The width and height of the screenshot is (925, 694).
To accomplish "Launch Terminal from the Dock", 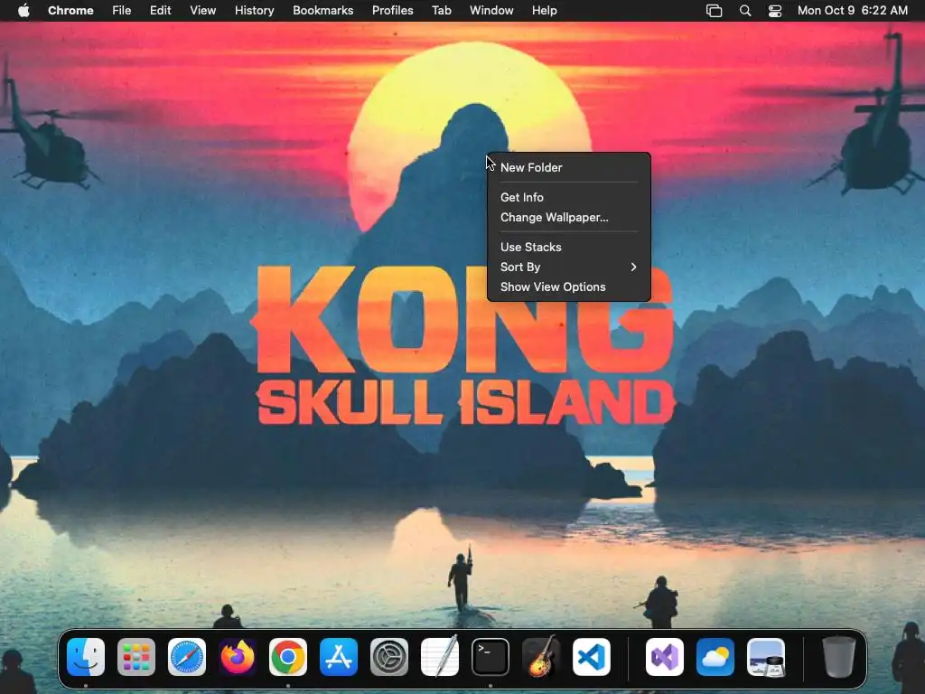I will pyautogui.click(x=491, y=657).
